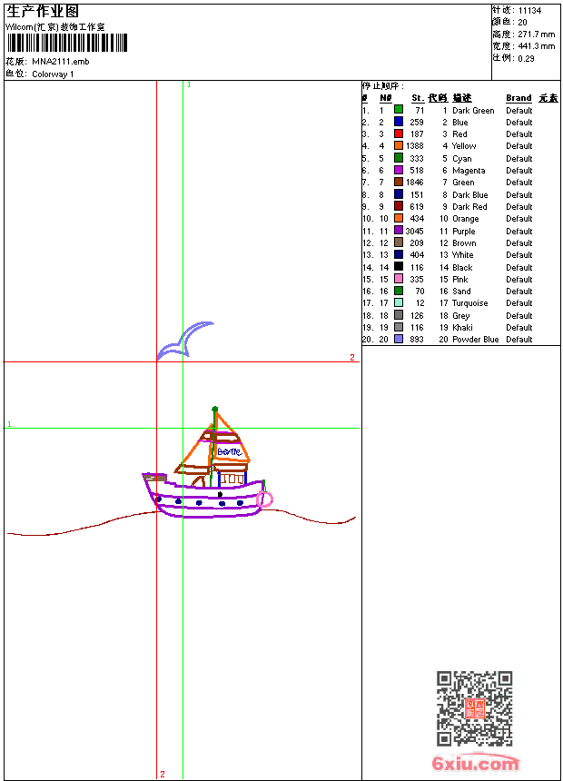Select the Powder Blue swatch in row 20
This screenshot has width=563, height=781.
click(x=399, y=340)
